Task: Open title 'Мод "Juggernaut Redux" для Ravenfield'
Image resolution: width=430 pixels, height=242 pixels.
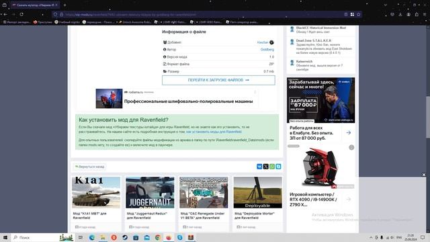Action: point(147,216)
